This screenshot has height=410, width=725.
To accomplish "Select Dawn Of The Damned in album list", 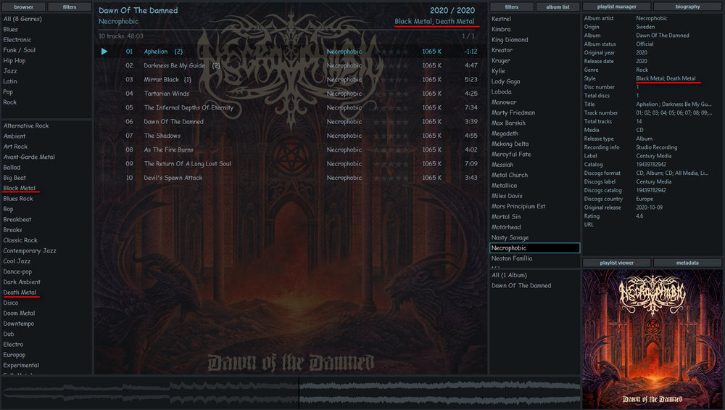I will 521,285.
